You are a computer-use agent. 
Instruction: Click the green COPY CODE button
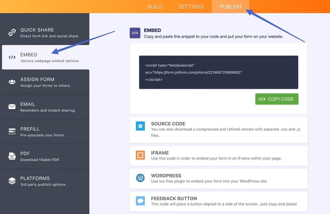click(x=277, y=99)
